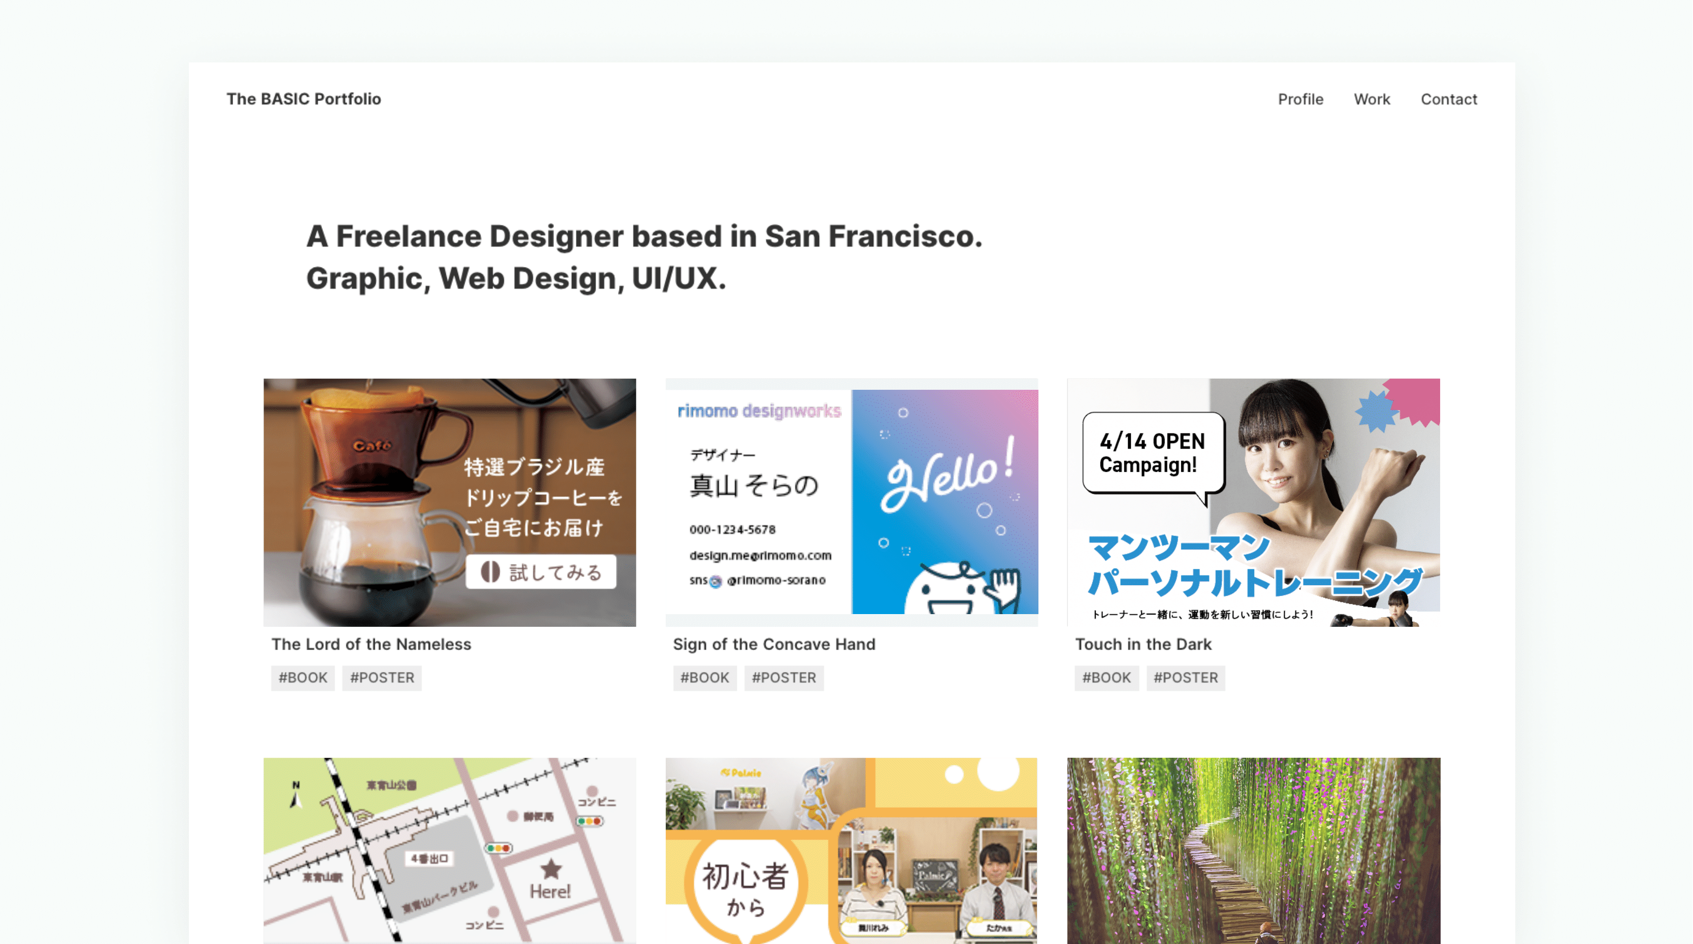This screenshot has height=944, width=1693.
Task: Select #BOOK tag under Sign of the Concave Hand
Action: [x=704, y=677]
